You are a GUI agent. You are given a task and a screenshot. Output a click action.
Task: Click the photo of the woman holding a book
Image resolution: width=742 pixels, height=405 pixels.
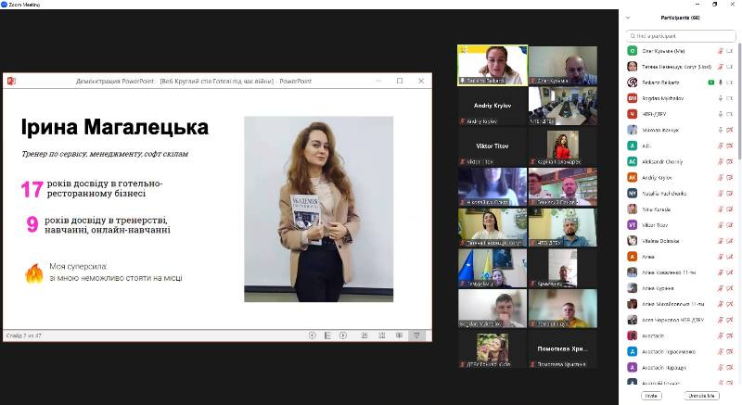318,209
